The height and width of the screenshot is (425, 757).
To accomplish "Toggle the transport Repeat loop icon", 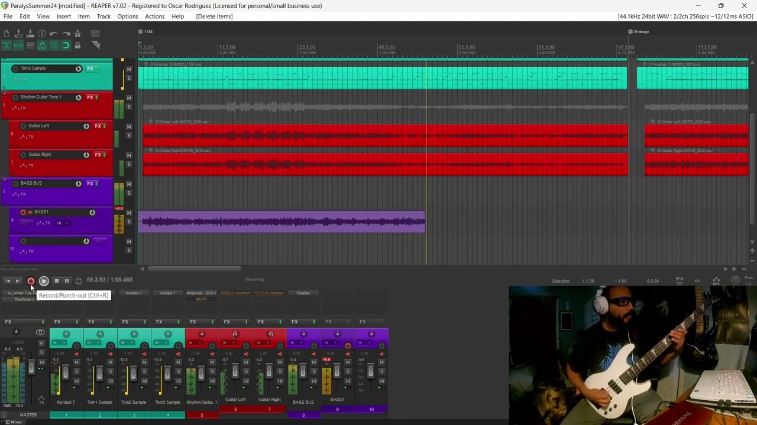I will 78,281.
